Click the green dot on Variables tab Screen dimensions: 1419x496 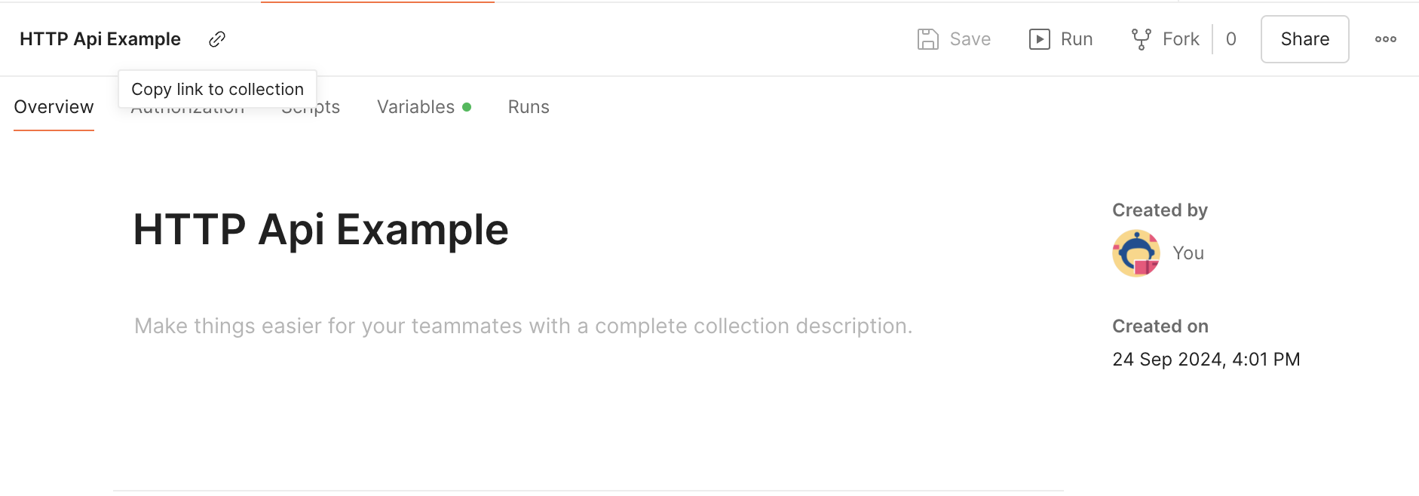point(467,107)
